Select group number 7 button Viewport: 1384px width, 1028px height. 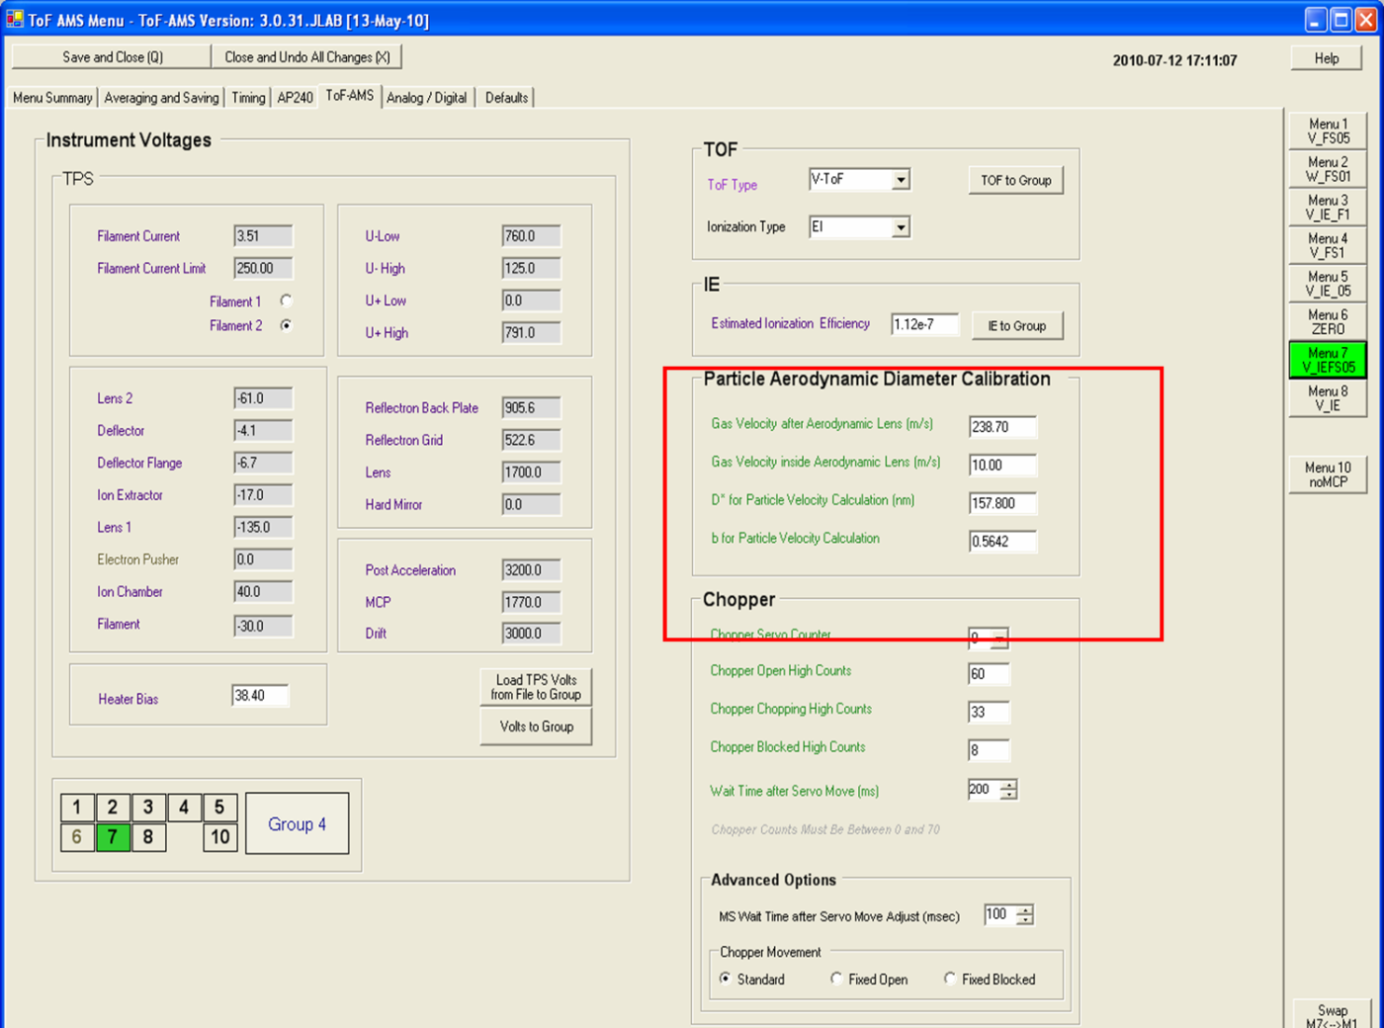point(113,837)
